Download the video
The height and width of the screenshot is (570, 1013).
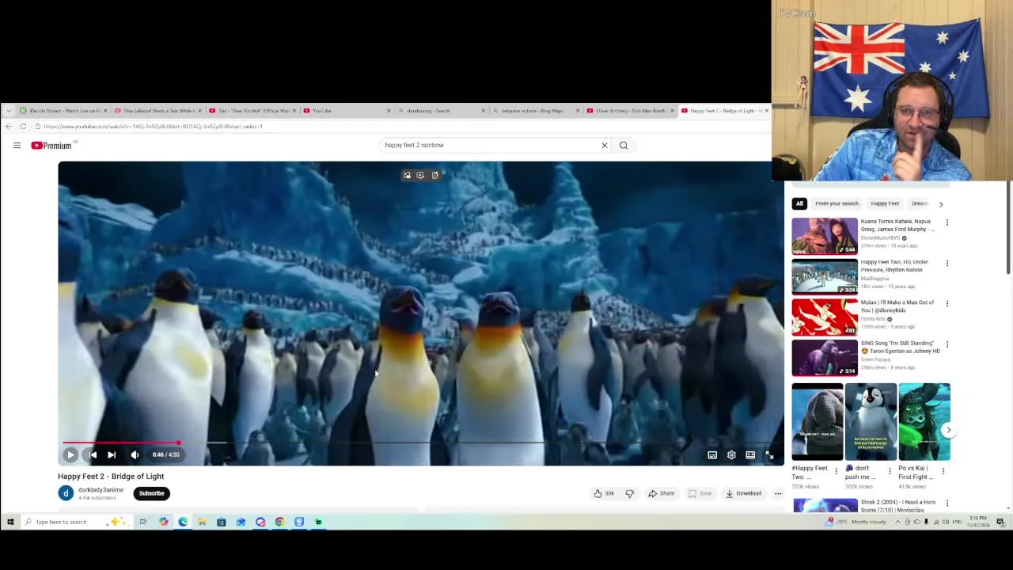743,493
